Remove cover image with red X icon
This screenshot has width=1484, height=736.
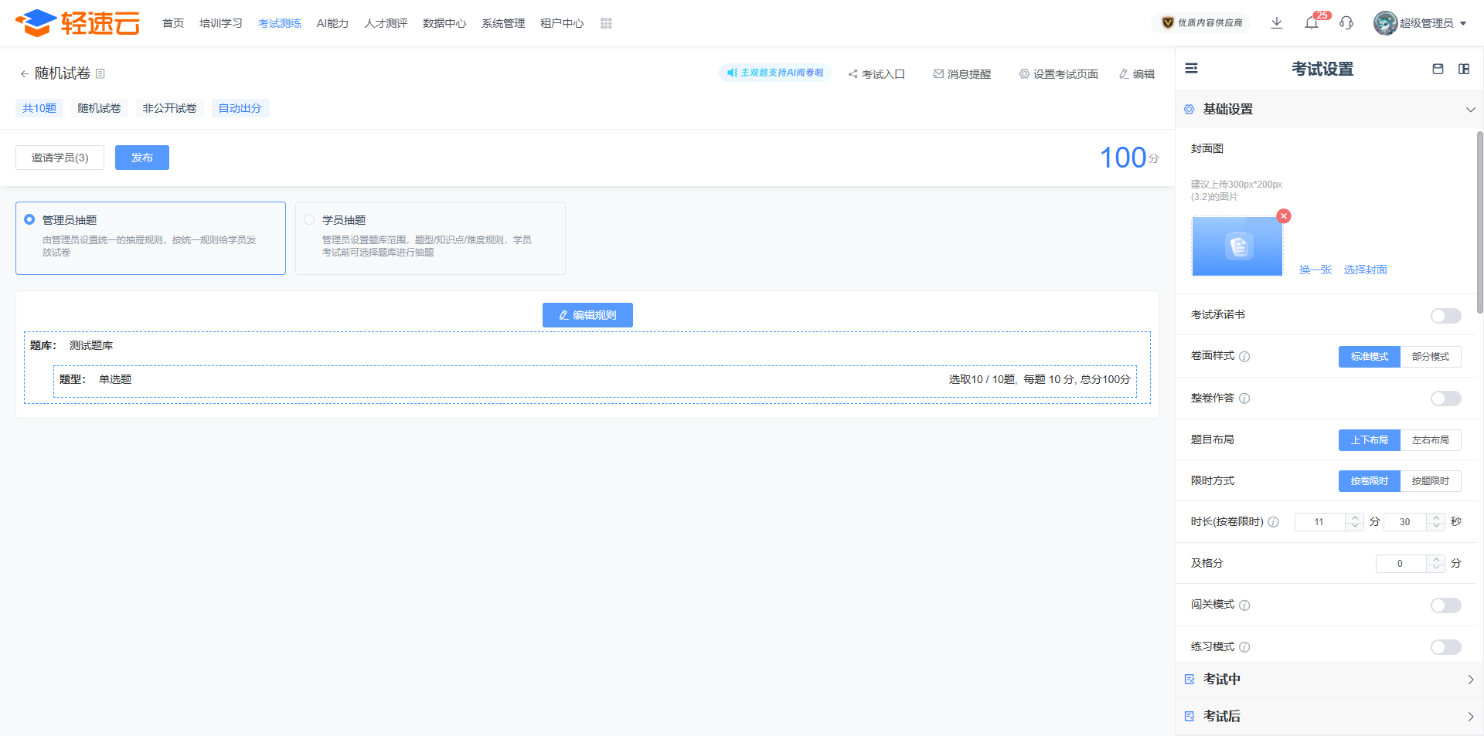pos(1284,216)
